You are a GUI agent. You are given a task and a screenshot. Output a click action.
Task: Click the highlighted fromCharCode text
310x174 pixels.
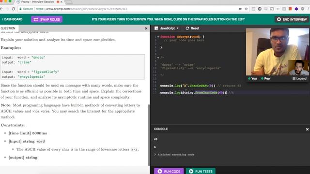click(x=206, y=92)
